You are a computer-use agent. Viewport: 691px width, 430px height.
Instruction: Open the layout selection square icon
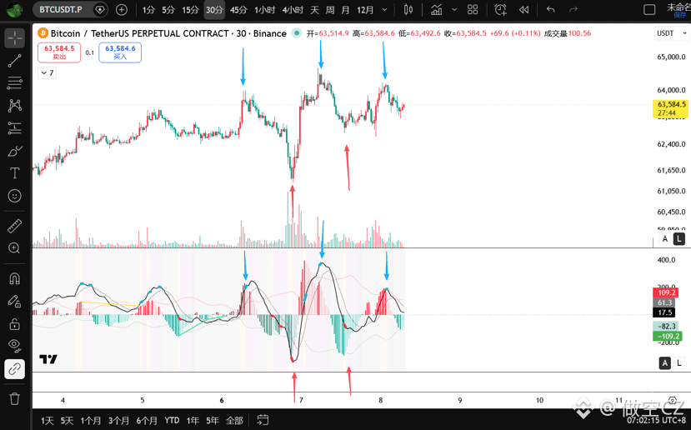pos(649,10)
